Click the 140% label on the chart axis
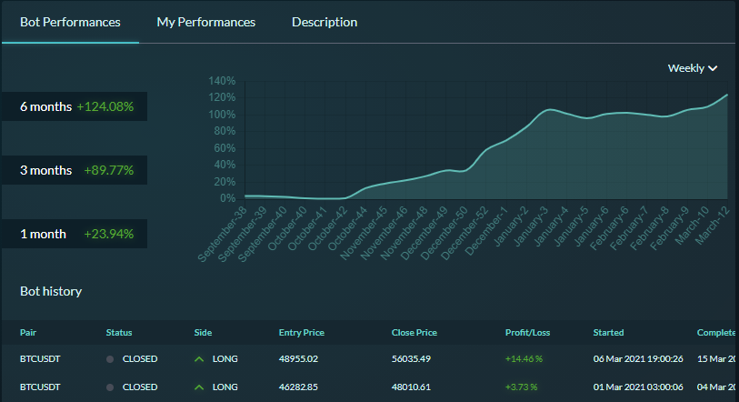This screenshot has width=739, height=402. [222, 81]
